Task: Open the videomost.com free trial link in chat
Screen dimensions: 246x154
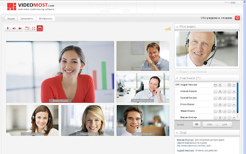Action: [194, 146]
